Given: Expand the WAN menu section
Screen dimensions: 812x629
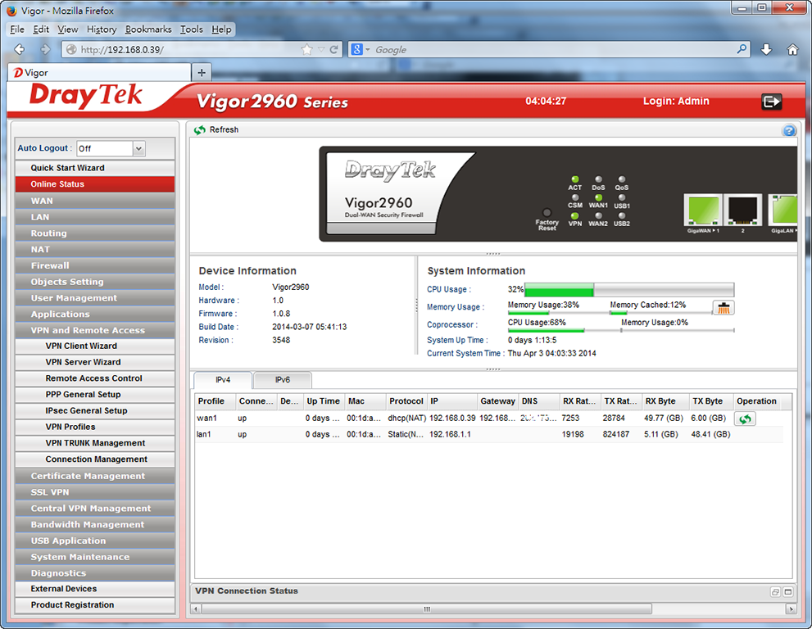Looking at the screenshot, I should pos(95,201).
